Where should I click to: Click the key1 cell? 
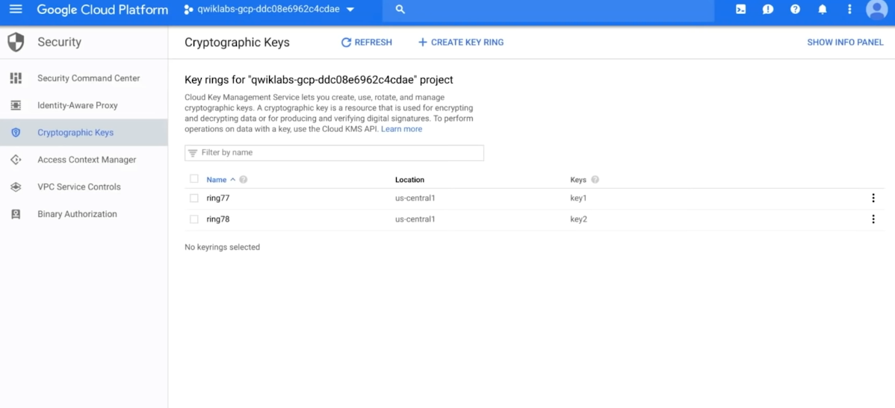tap(578, 198)
